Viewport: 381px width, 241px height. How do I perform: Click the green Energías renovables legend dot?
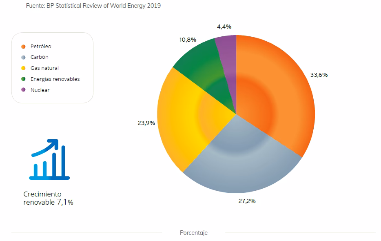point(23,79)
